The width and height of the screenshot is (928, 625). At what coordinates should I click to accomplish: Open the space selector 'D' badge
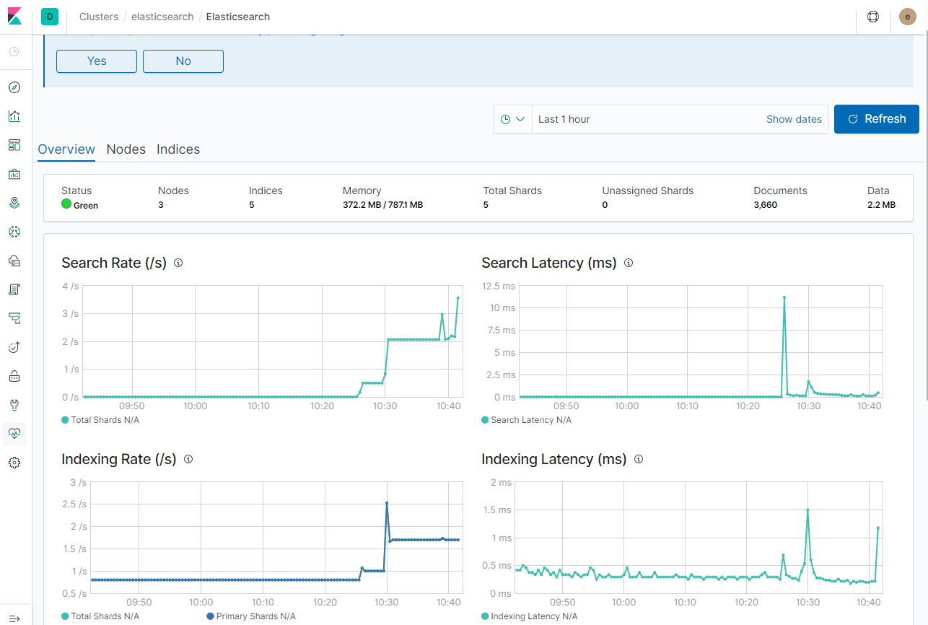50,17
